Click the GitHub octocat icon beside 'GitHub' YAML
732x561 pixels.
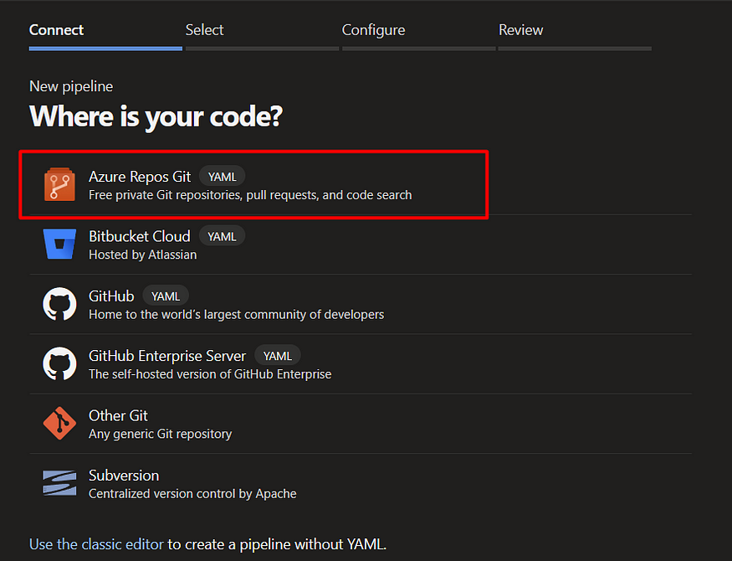click(59, 304)
